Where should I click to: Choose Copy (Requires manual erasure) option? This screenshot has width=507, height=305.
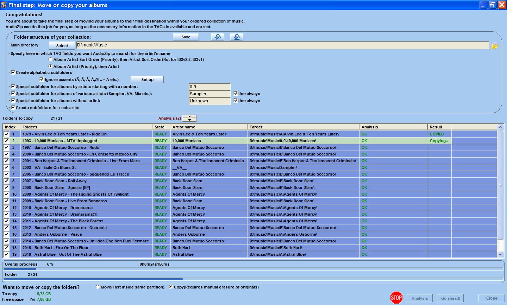coord(171,287)
